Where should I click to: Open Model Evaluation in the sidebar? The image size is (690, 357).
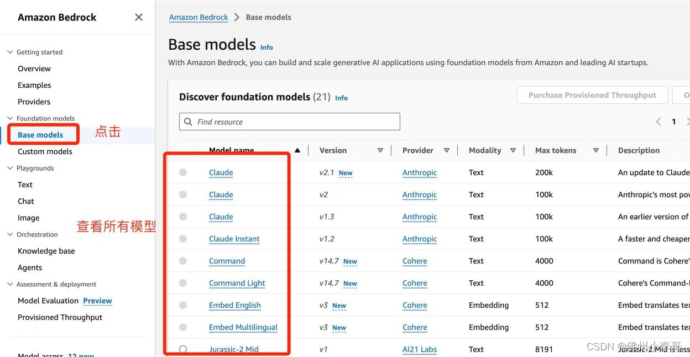(x=48, y=301)
